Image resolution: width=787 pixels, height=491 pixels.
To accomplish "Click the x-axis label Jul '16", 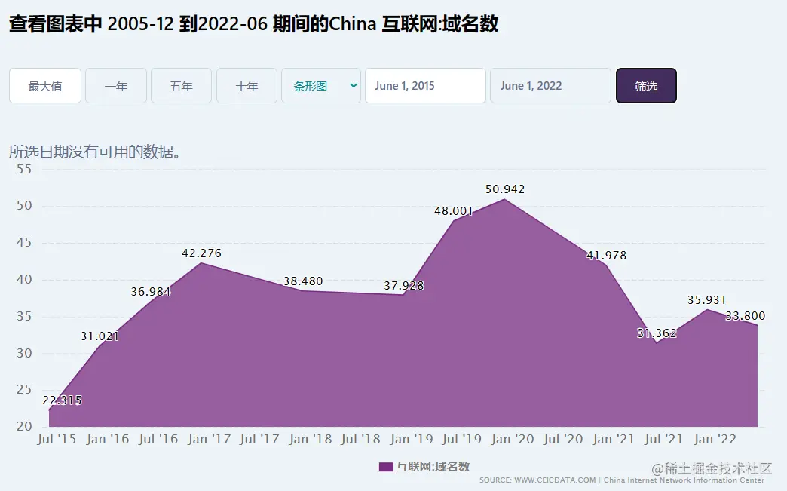I will 158,439.
